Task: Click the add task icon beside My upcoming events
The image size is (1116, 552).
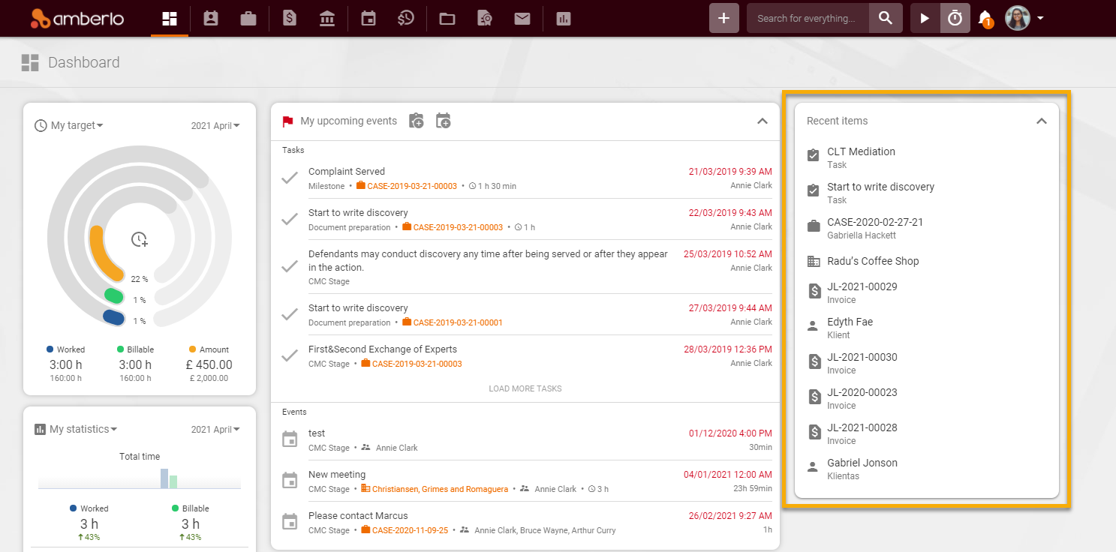Action: tap(417, 121)
